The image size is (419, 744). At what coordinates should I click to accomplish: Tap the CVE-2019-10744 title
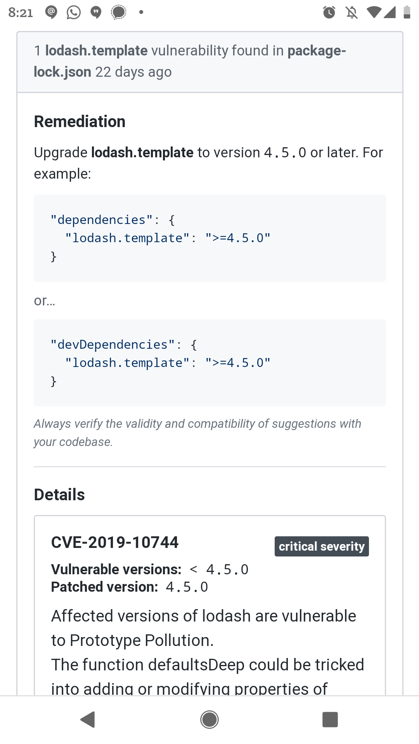(x=115, y=542)
